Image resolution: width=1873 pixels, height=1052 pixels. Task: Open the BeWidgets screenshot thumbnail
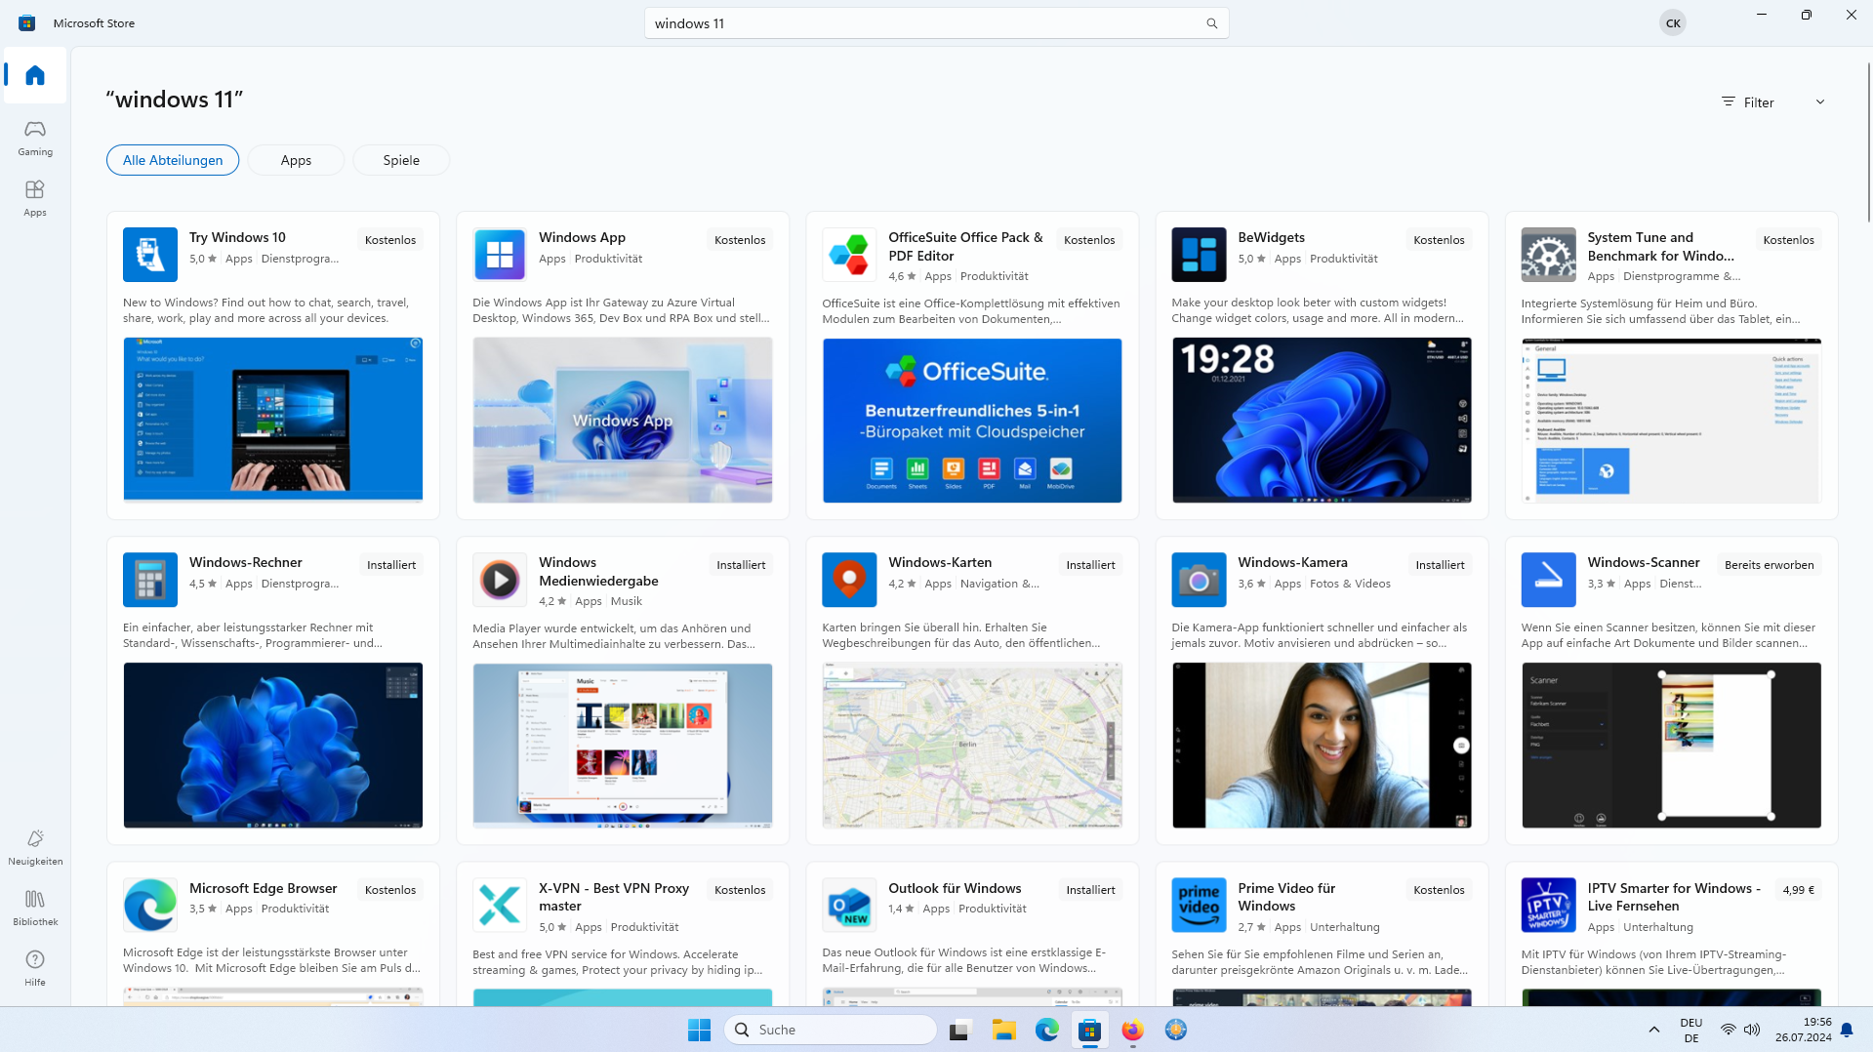coord(1322,421)
